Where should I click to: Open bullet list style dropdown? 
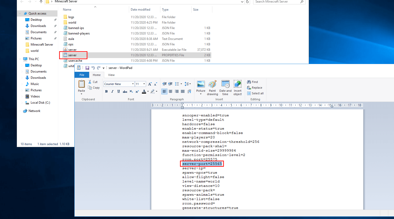coord(181,84)
